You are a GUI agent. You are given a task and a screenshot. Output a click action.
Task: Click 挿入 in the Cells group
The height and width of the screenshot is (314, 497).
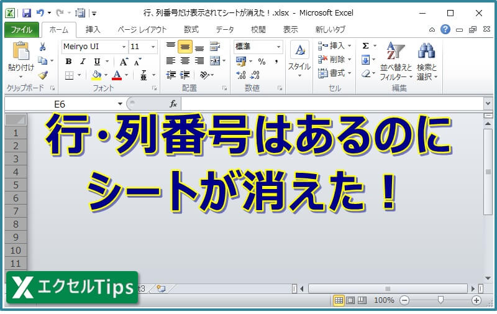334,46
